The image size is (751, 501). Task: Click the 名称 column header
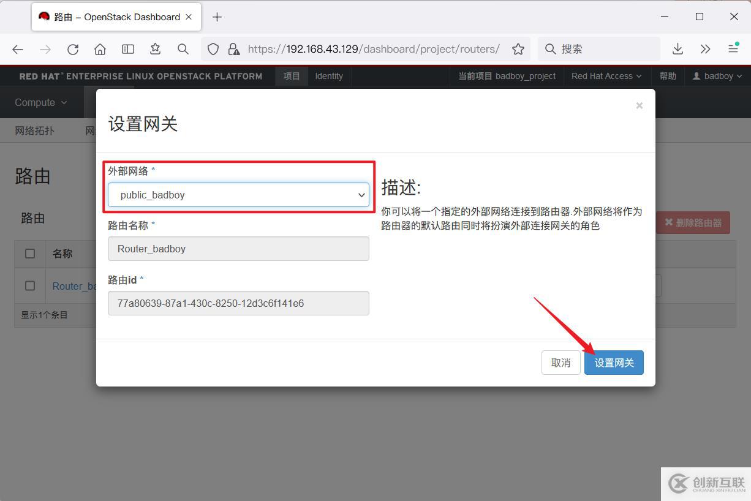point(62,254)
